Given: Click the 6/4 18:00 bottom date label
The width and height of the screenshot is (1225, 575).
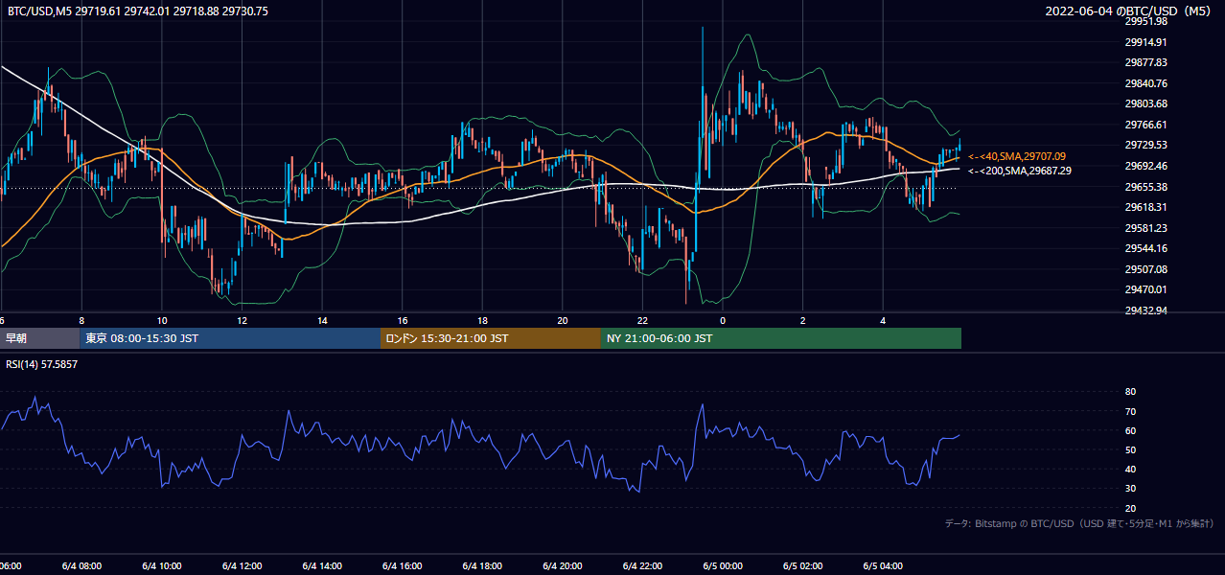Looking at the screenshot, I should click(x=482, y=566).
